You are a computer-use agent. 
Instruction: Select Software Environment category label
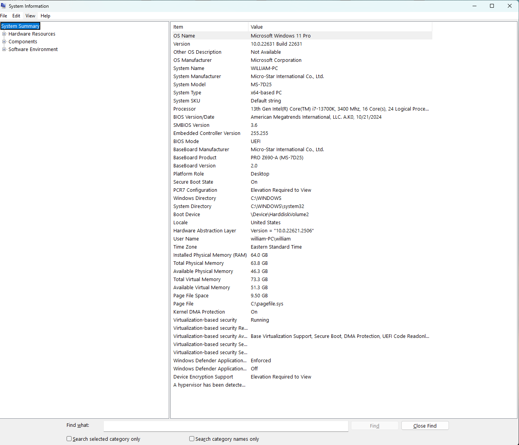33,49
